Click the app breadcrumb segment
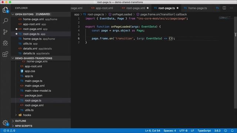The width and height of the screenshot is (237, 133). (x=77, y=14)
